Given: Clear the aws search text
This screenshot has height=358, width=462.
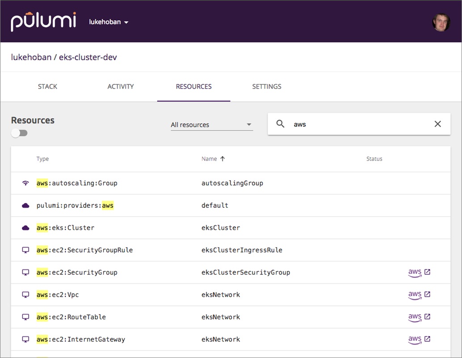Looking at the screenshot, I should 437,124.
